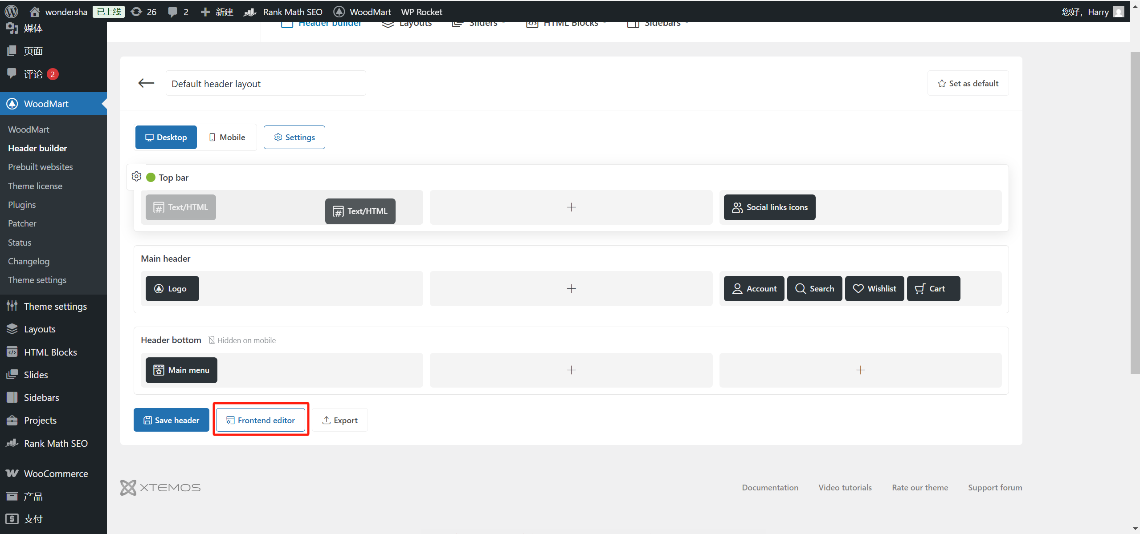Add element to Header bottom right column

[860, 370]
